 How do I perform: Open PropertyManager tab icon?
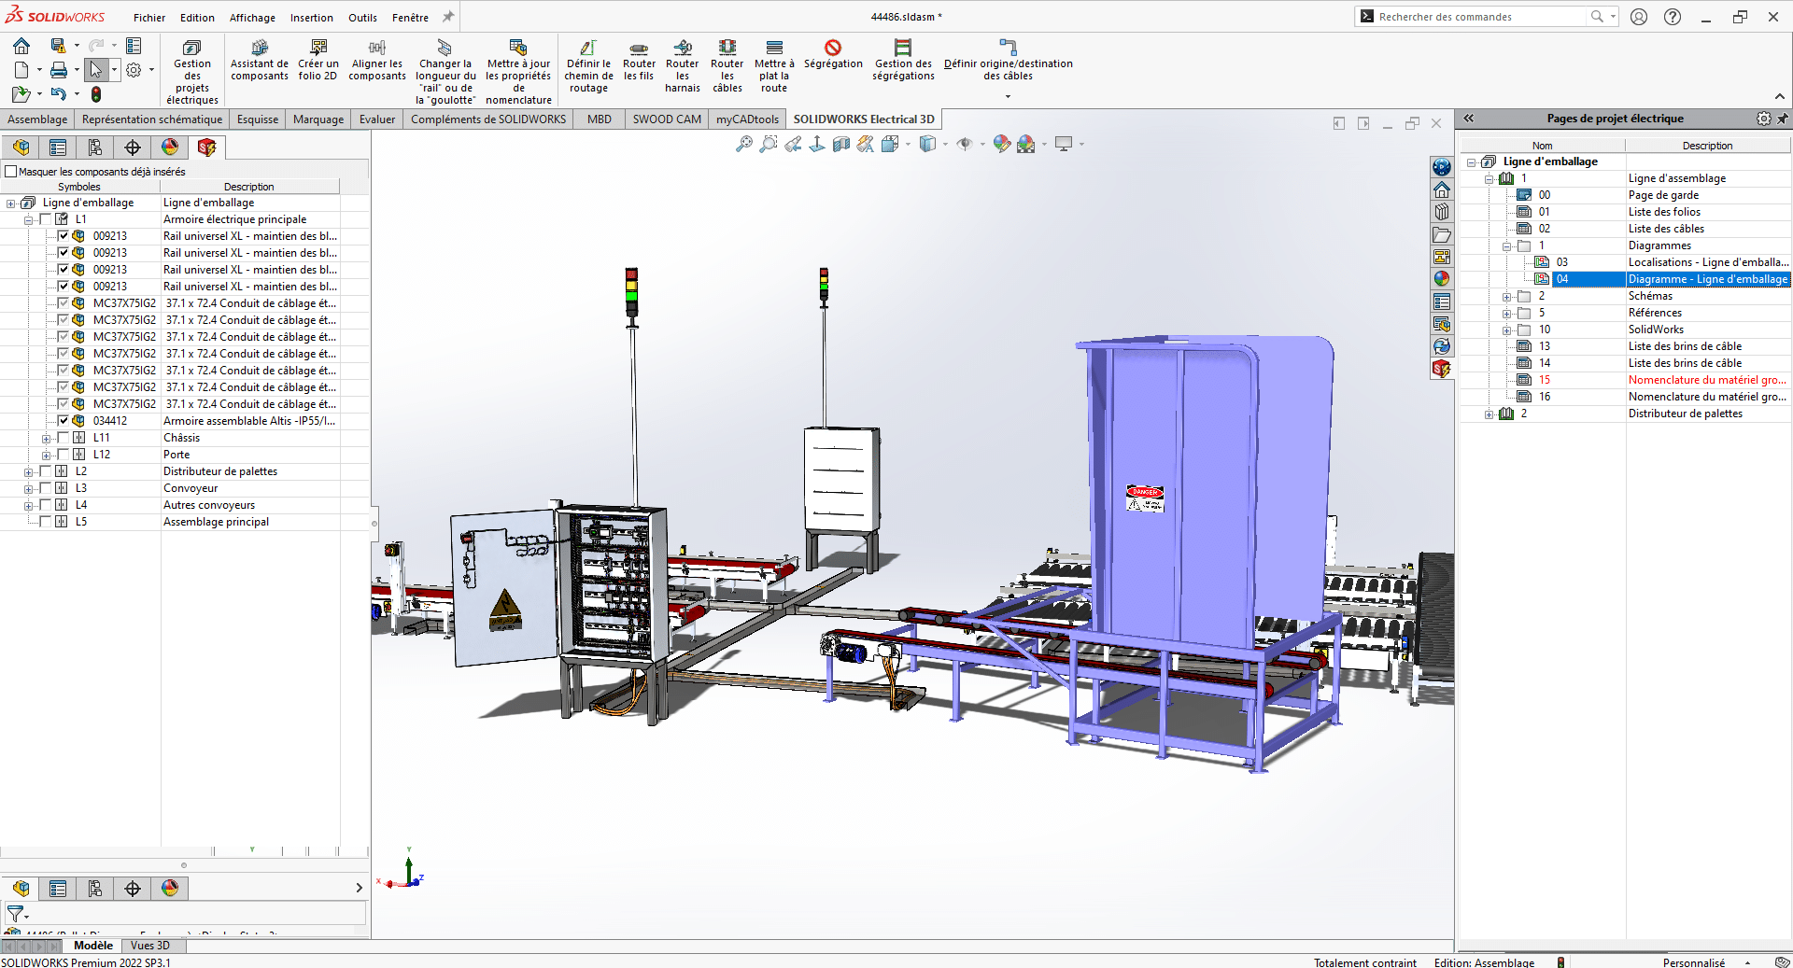(58, 147)
